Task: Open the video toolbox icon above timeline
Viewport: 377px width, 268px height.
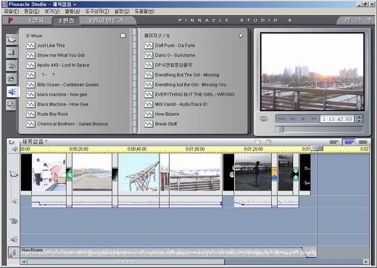Action: tap(12, 142)
